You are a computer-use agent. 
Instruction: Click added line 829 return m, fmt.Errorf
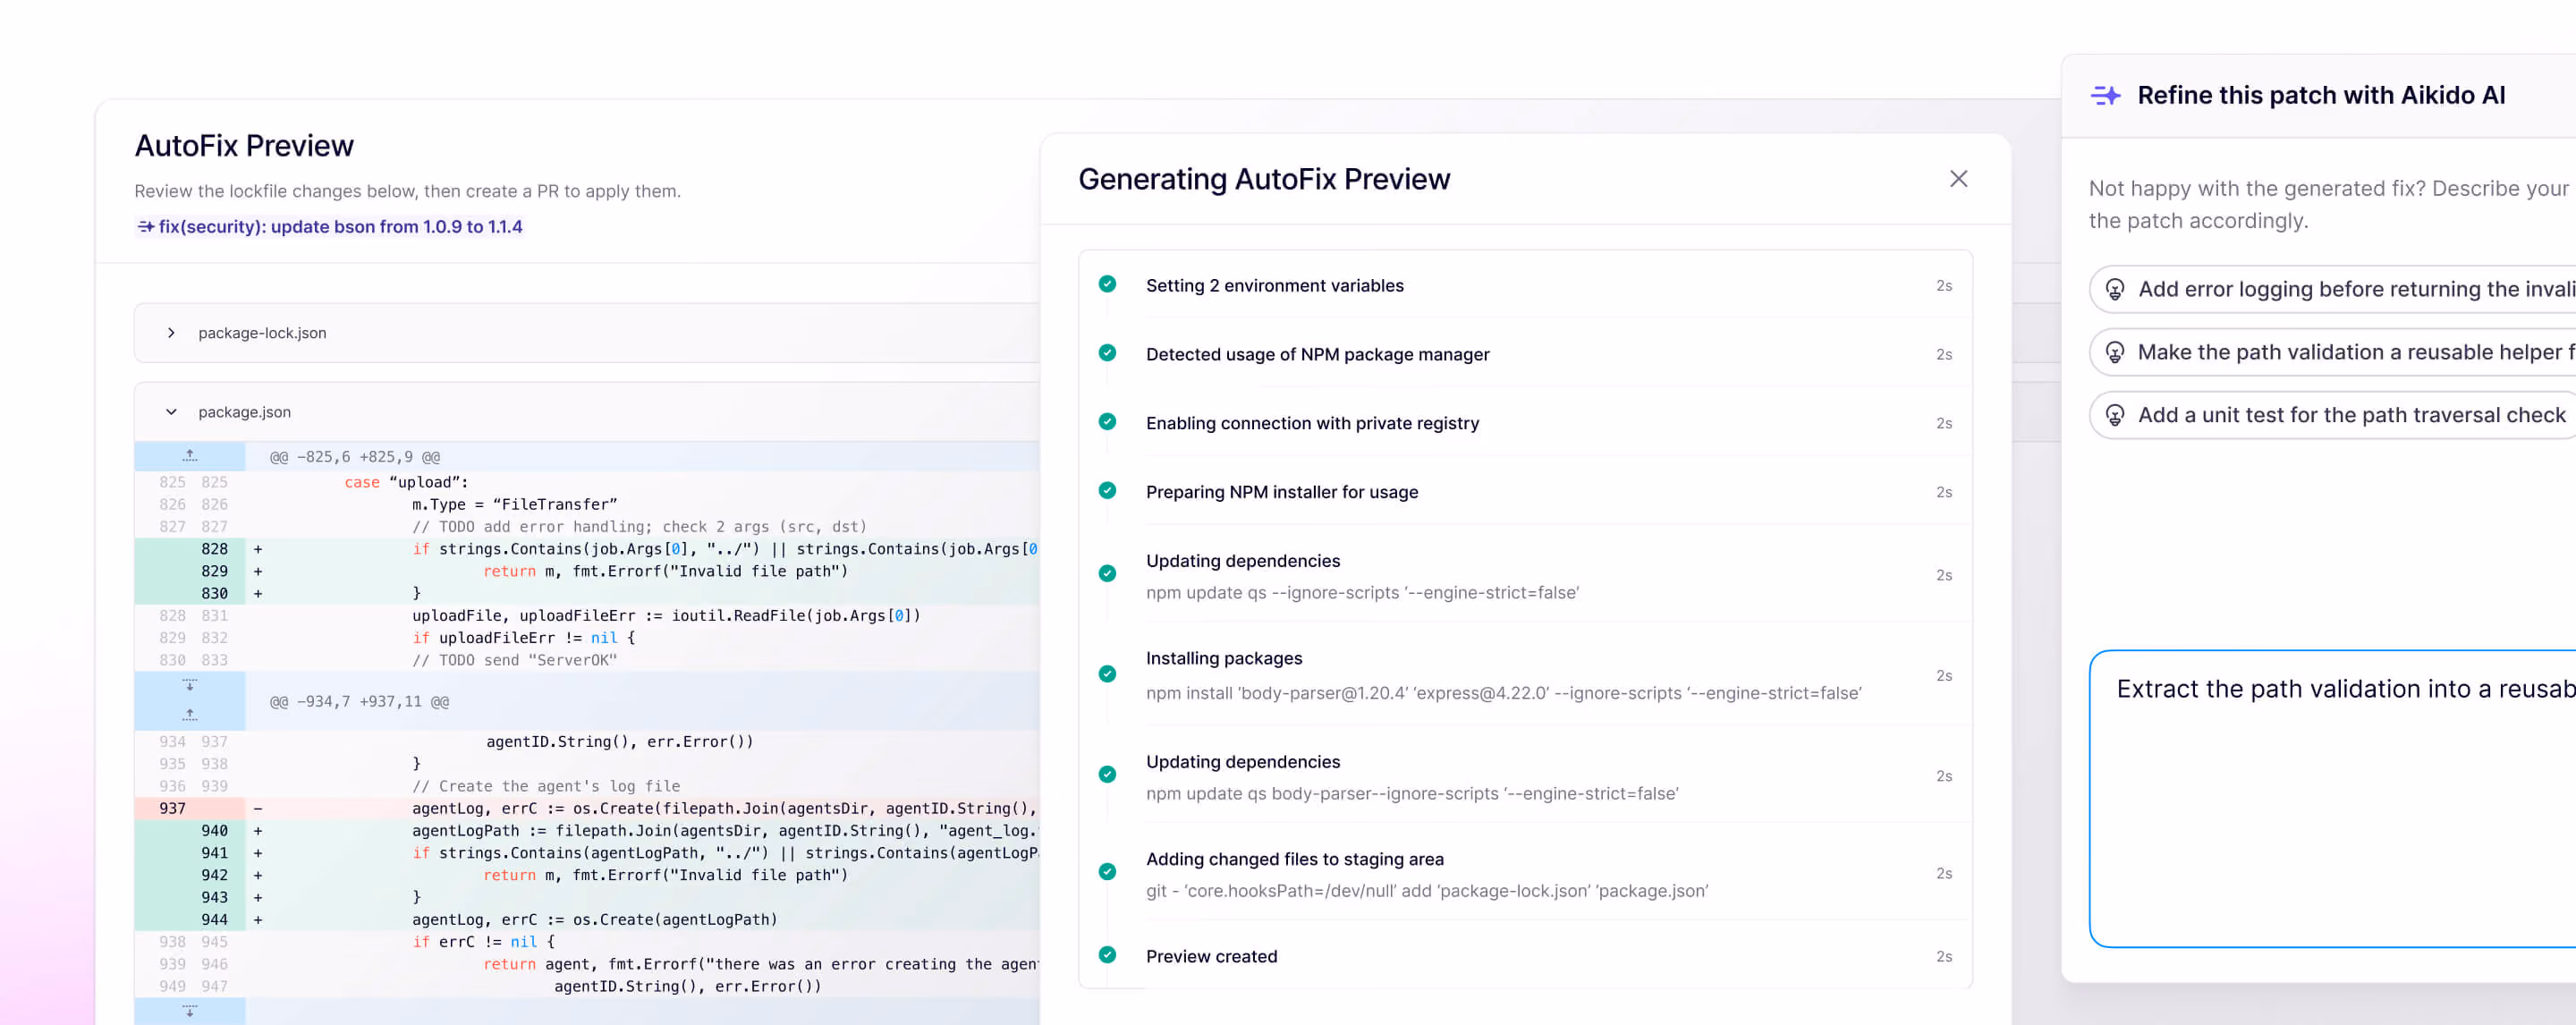click(665, 571)
